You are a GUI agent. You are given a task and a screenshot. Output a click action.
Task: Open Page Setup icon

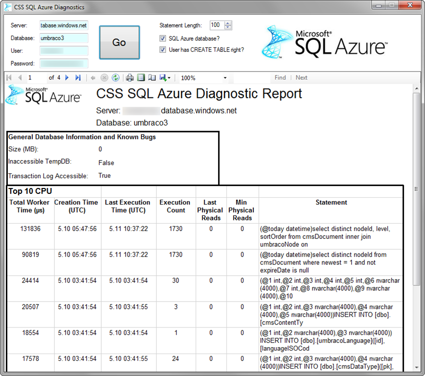(x=152, y=78)
